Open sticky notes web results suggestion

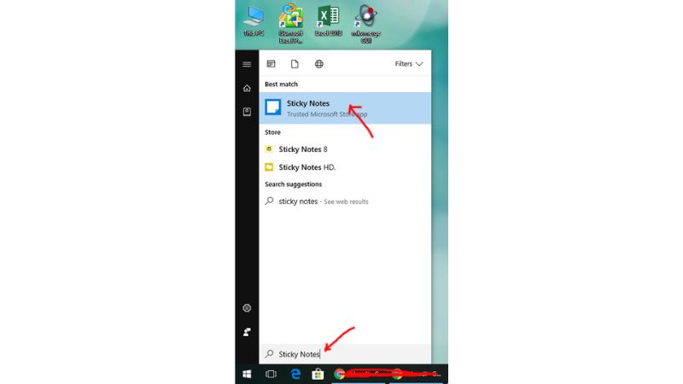tap(345, 201)
